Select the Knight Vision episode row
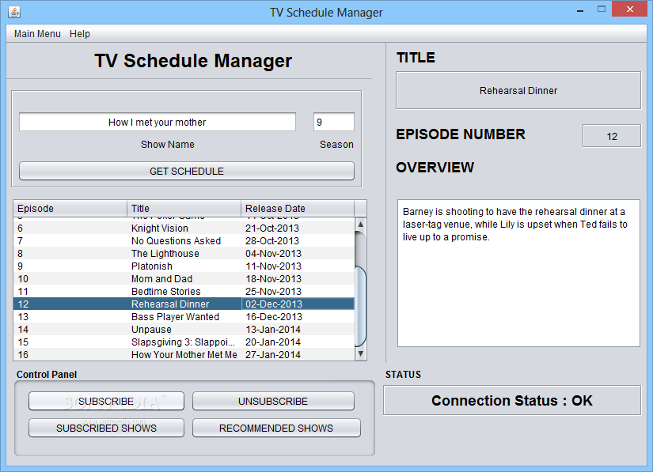This screenshot has height=472, width=653. point(184,228)
